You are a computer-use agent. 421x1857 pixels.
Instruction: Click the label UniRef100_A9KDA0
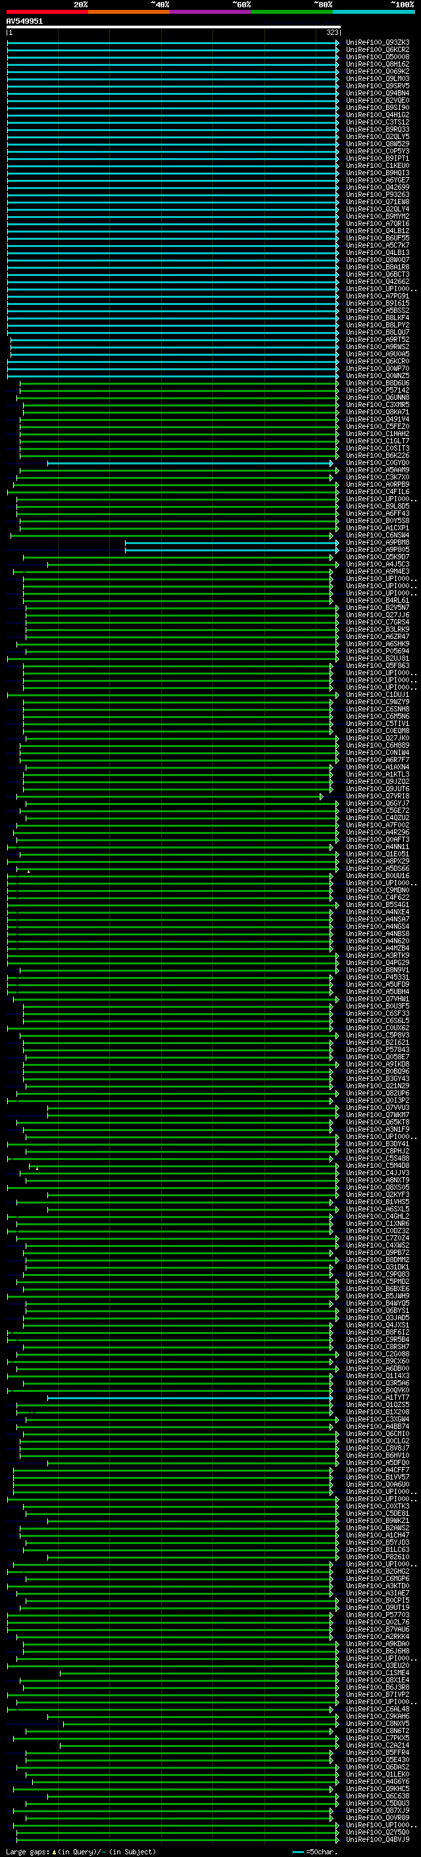(x=378, y=1644)
